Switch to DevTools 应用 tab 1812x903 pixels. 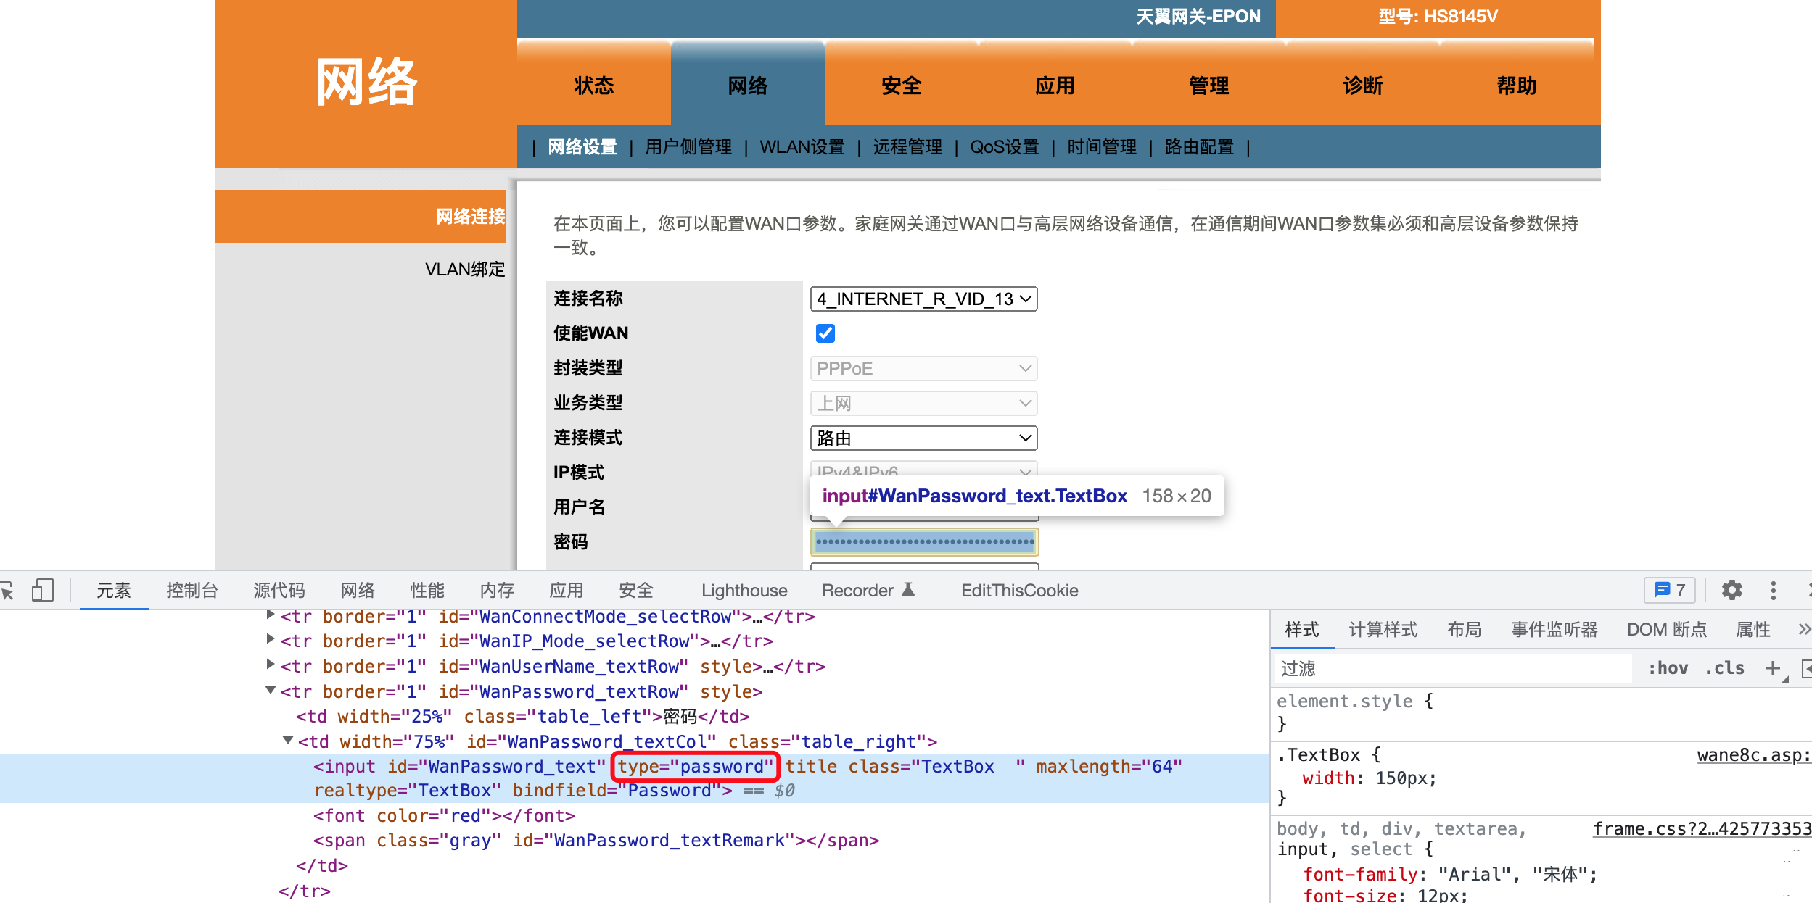click(x=567, y=591)
